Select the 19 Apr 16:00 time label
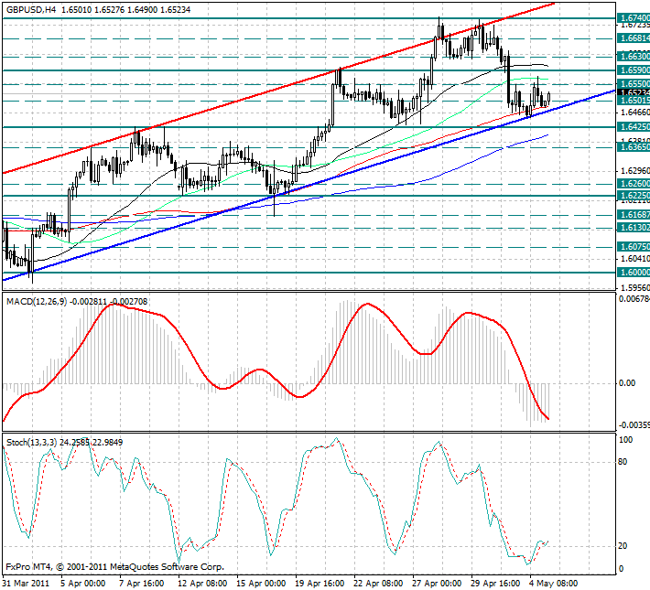 (x=320, y=582)
